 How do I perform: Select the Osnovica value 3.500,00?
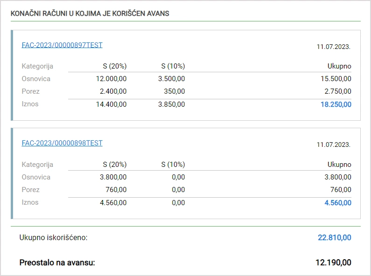click(x=172, y=79)
